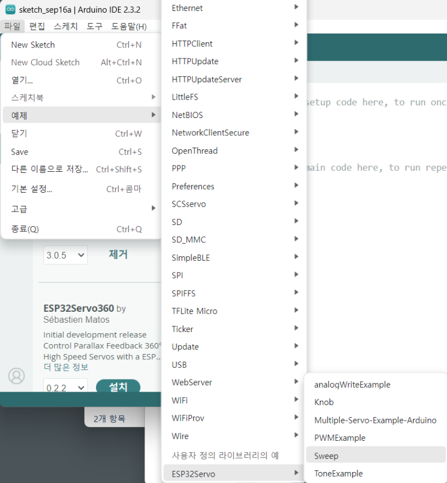
Task: Open the 더 많은 정보 link
Action: click(66, 367)
